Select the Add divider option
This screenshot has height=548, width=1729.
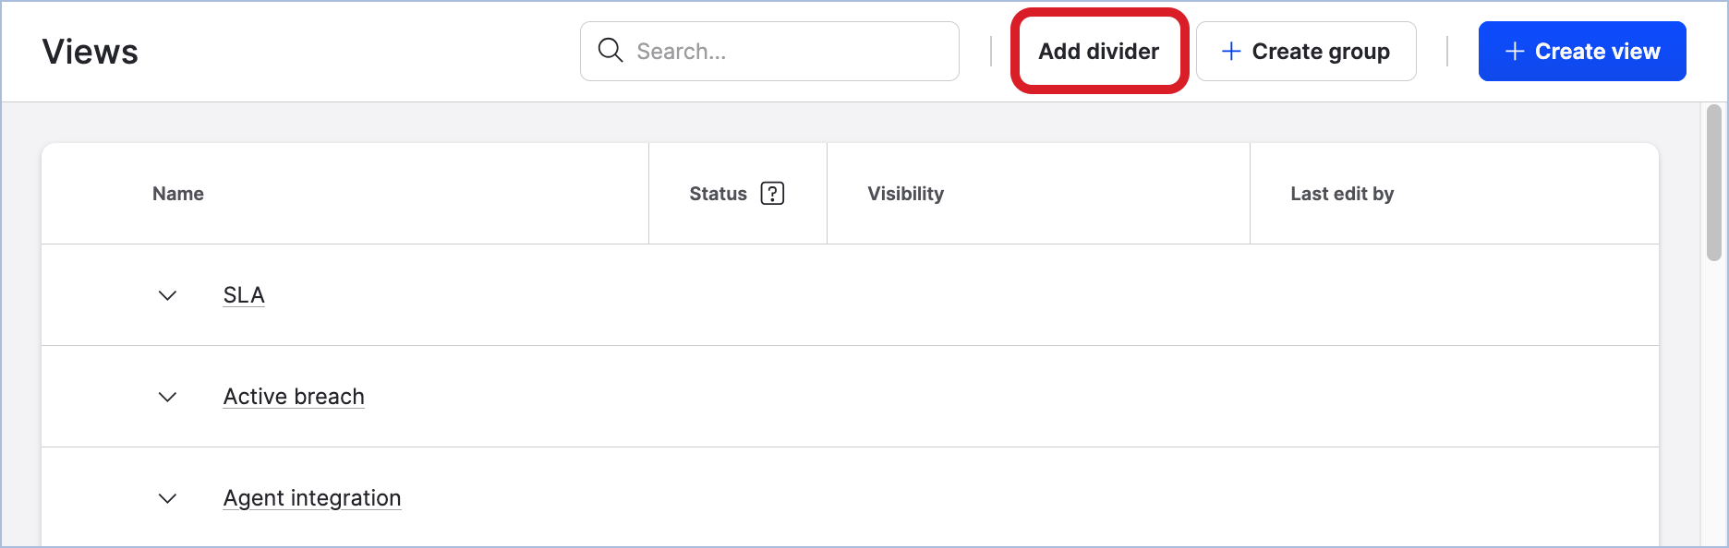(x=1098, y=51)
